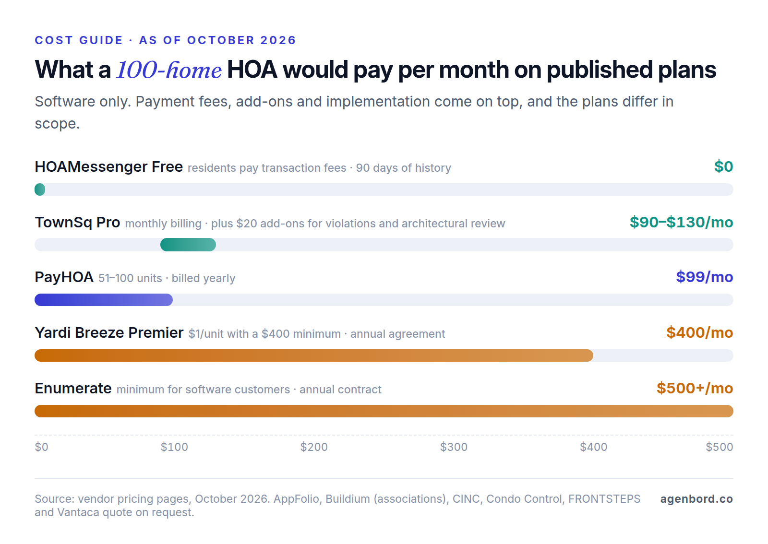Click the '$500' axis tick label
This screenshot has width=768, height=544.
(x=720, y=447)
